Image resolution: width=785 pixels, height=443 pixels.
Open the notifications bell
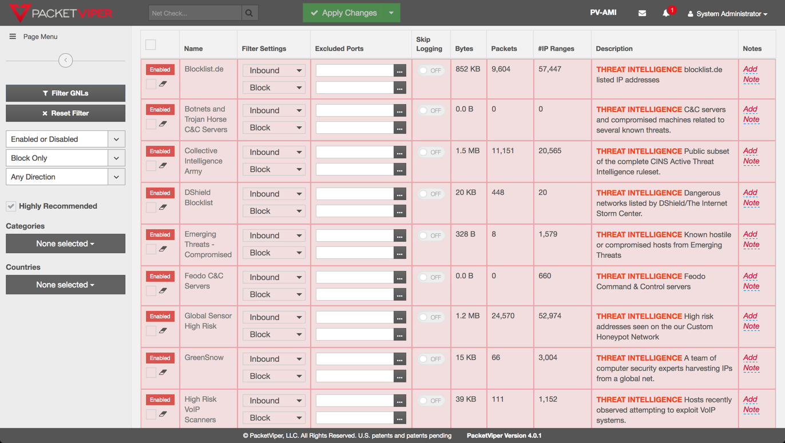coord(666,13)
